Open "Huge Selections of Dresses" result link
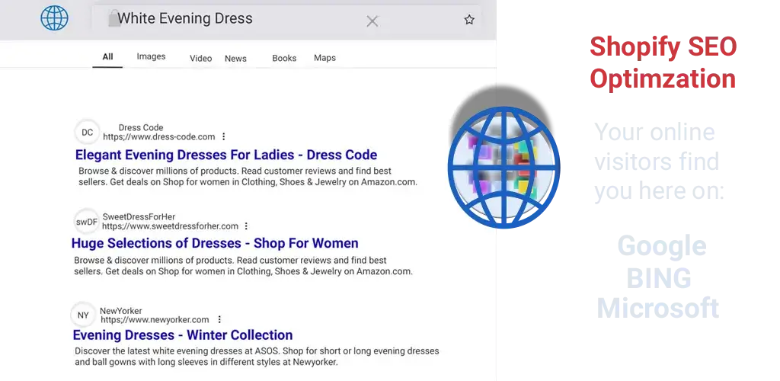This screenshot has width=780, height=381. click(215, 244)
